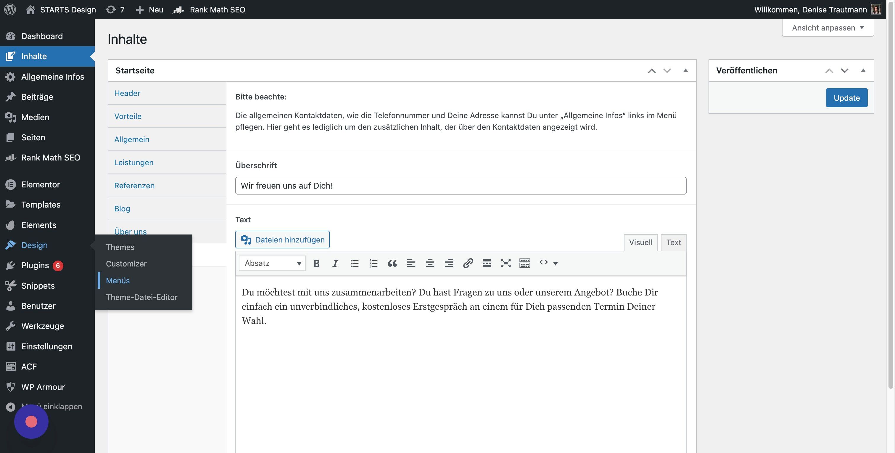Switch editor to Visuell tab
Image resolution: width=895 pixels, height=453 pixels.
coord(641,242)
